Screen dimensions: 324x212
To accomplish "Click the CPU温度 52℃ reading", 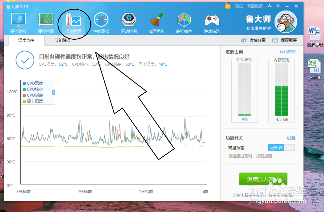I will 53,64.
